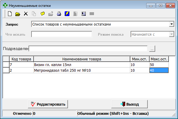Click the window resize grip in the corner
Screen dimensions: 178x119
pos(174,115)
